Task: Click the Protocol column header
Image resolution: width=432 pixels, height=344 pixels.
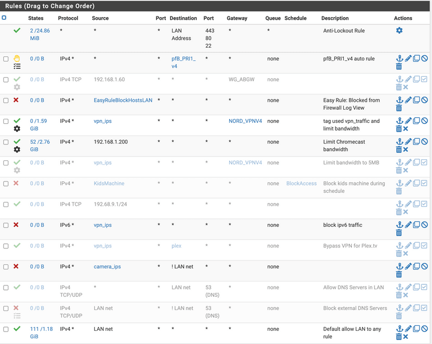Action: click(x=68, y=18)
